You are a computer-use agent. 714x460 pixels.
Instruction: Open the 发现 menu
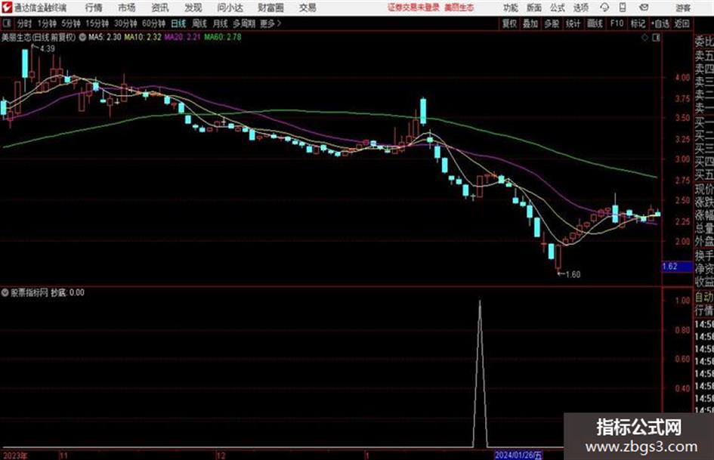coord(193,8)
